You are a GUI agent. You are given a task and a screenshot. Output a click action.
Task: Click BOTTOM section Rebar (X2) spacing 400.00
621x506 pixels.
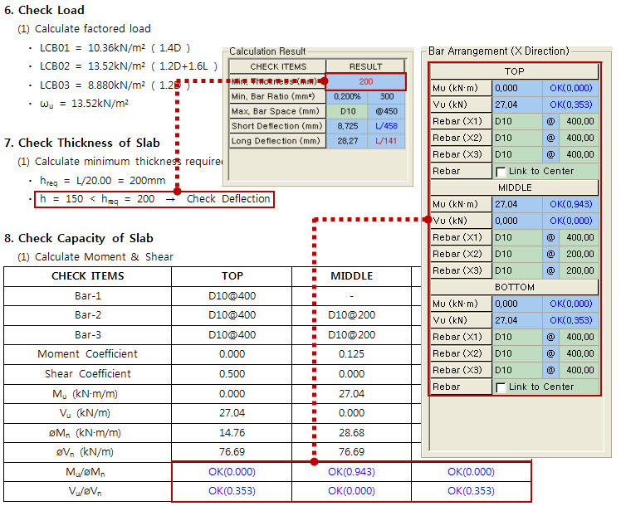pyautogui.click(x=579, y=353)
